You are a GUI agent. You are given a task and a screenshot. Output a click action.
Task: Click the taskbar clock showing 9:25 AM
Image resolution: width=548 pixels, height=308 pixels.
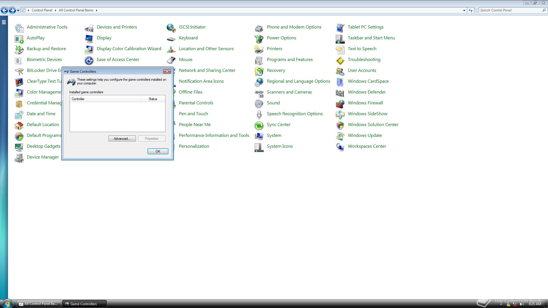[x=535, y=304]
